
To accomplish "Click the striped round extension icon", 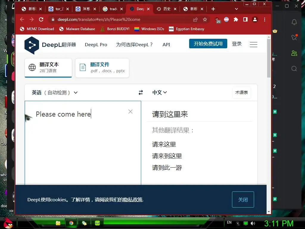I will click(x=226, y=19).
